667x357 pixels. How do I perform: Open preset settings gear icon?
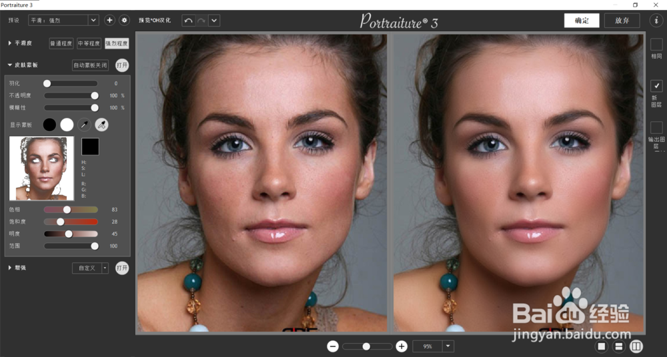tap(124, 20)
